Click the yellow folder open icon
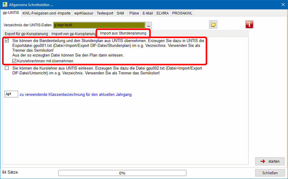Screen dimensions: 288x179 click(213, 24)
